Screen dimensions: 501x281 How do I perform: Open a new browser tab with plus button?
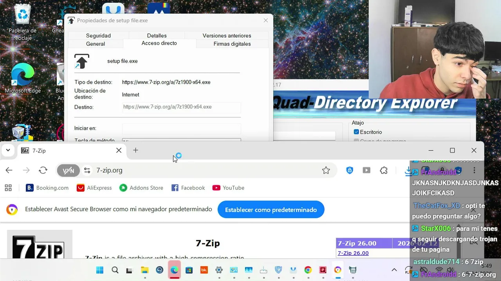coord(135,150)
